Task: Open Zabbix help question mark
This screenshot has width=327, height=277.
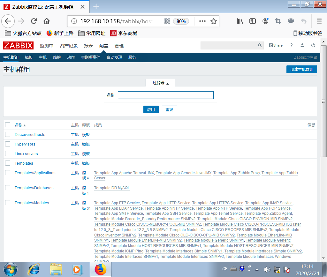Action: tap(291, 45)
